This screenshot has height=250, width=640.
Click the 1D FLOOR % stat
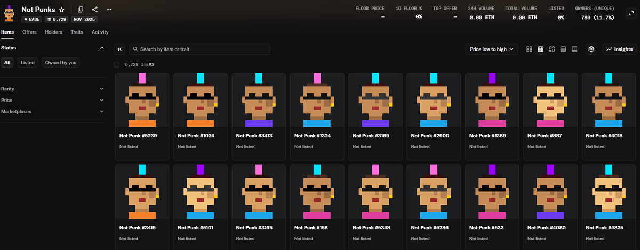(x=409, y=13)
